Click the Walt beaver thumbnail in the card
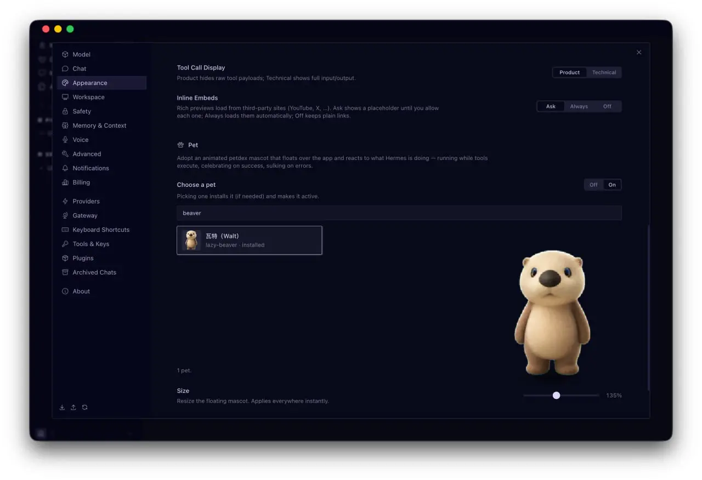Image resolution: width=702 pixels, height=480 pixels. pos(191,240)
